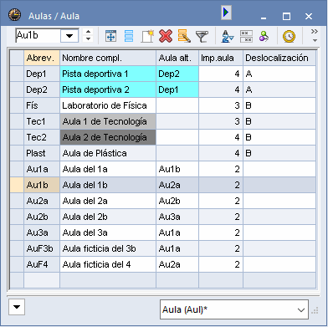Click the blue play arrow in title bar
This screenshot has height=327, width=328.
226,13
